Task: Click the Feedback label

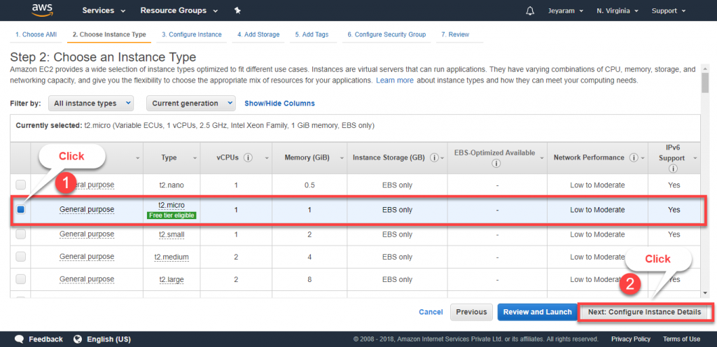Action: [46, 339]
